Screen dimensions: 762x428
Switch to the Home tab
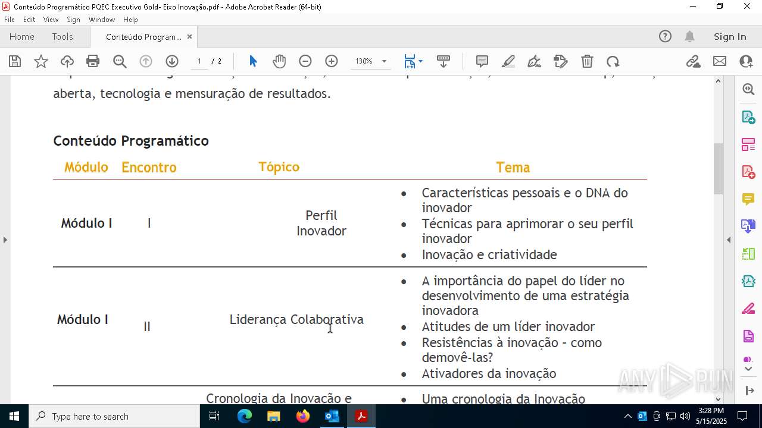[x=22, y=36]
